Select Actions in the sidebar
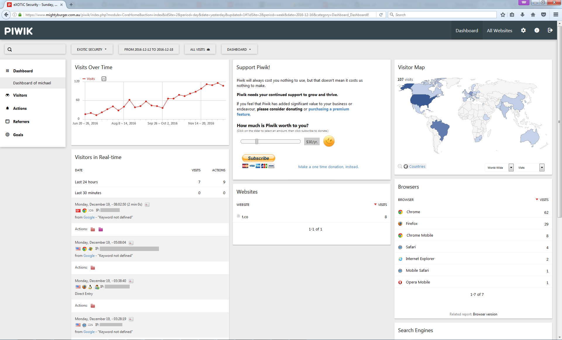The height and width of the screenshot is (340, 562). [x=20, y=108]
